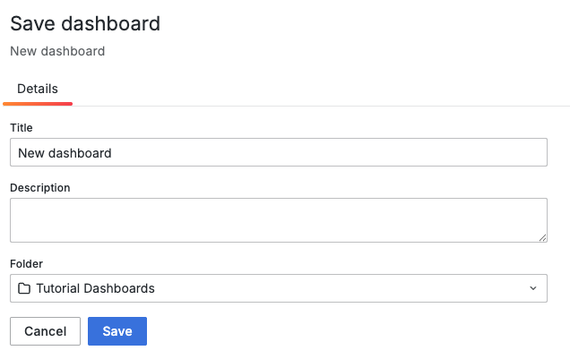570x359 pixels.
Task: Click the folder icon in Folder selector
Action: click(24, 288)
